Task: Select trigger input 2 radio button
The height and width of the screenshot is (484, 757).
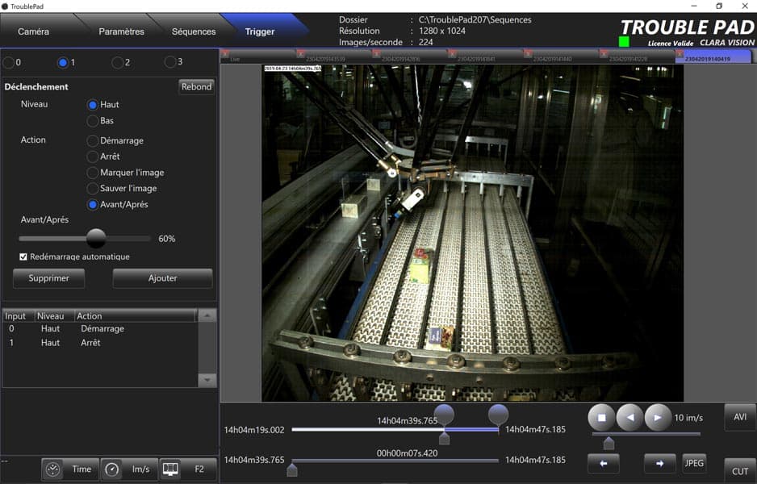Action: [x=117, y=62]
